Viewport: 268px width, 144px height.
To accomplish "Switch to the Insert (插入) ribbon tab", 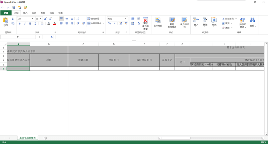I will click(25, 13).
